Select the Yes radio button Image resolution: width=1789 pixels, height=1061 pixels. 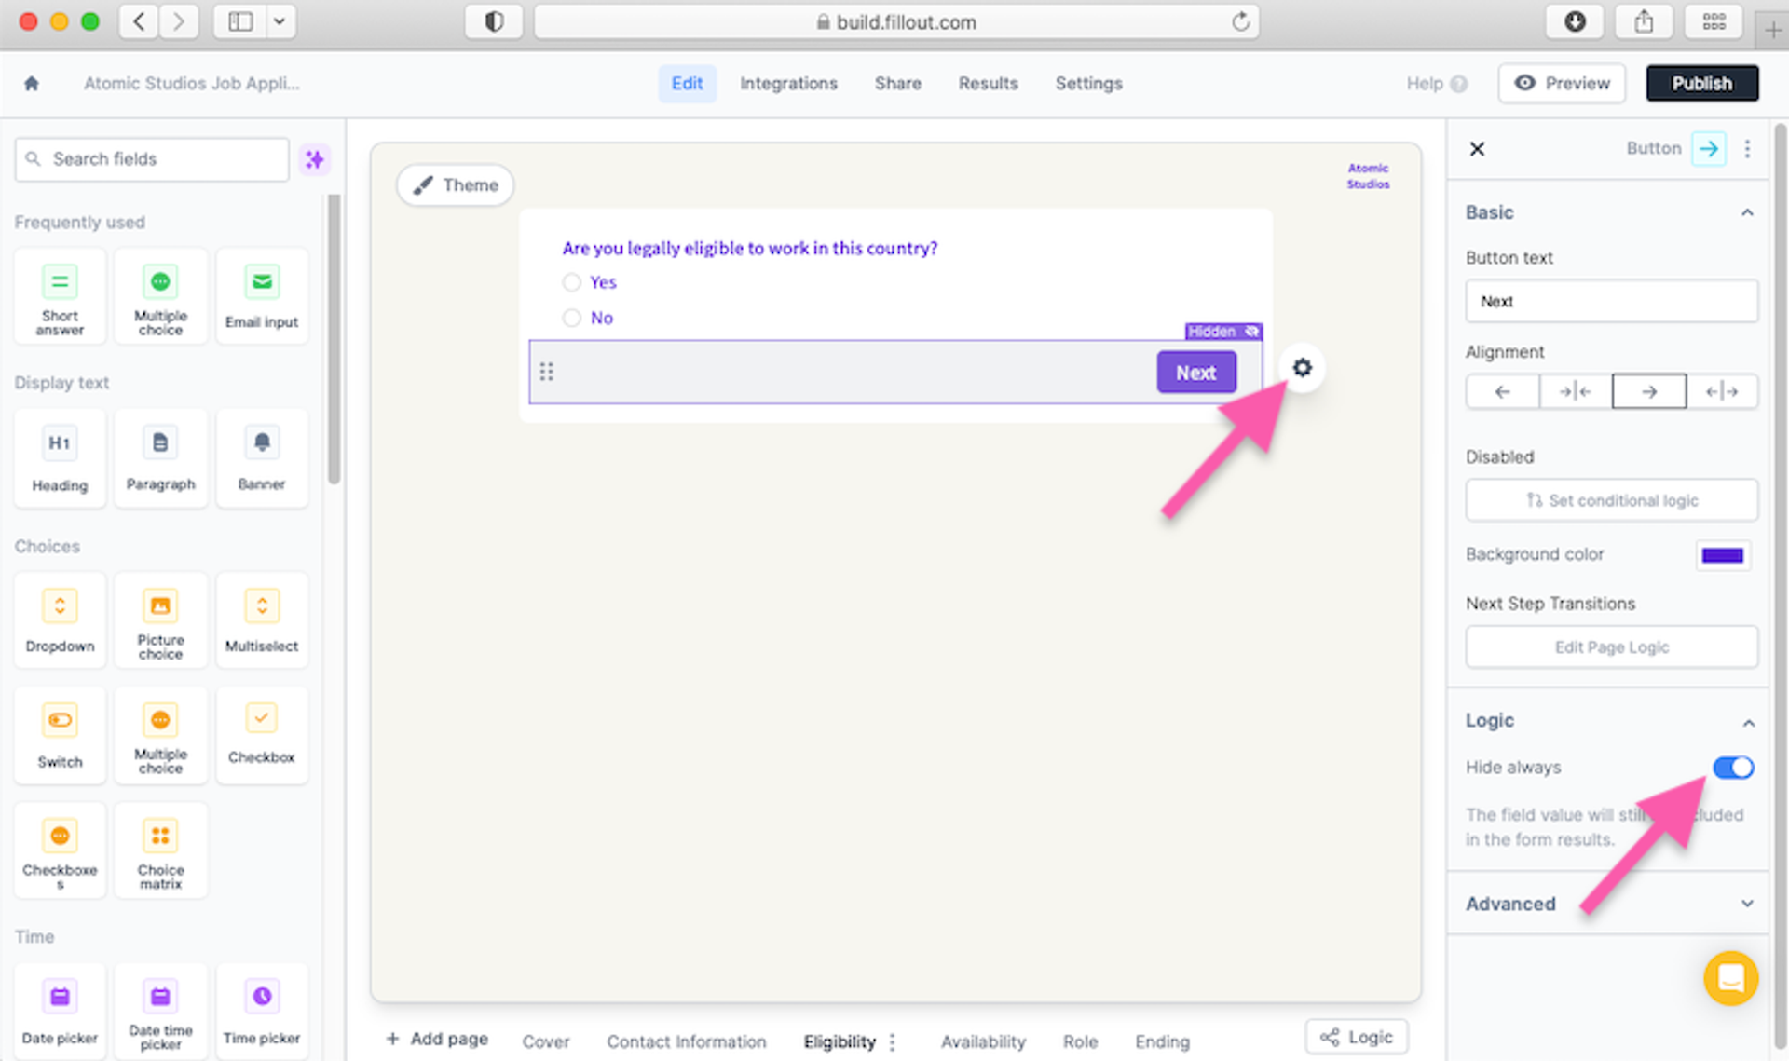[x=572, y=281]
